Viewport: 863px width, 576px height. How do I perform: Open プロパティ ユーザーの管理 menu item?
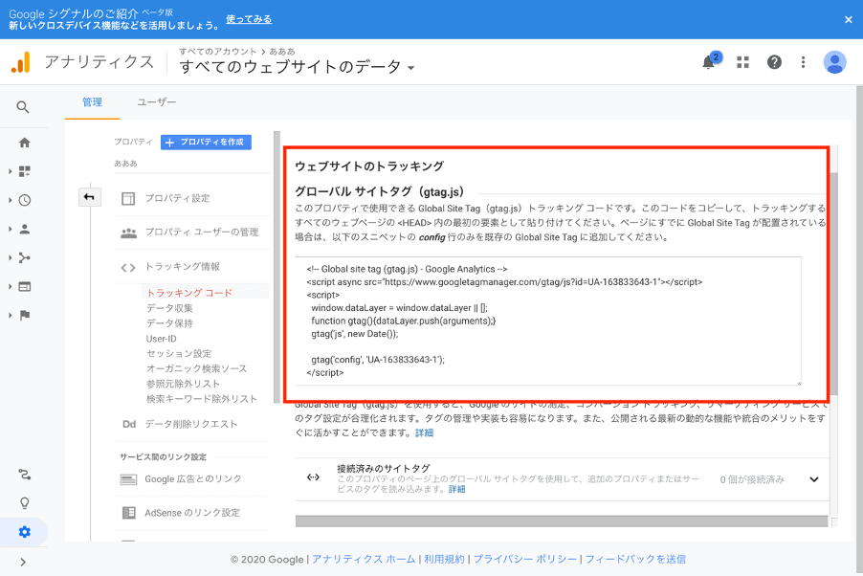pos(191,233)
